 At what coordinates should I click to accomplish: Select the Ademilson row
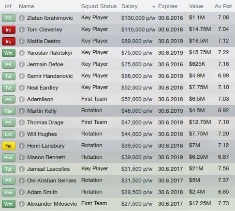point(117,99)
